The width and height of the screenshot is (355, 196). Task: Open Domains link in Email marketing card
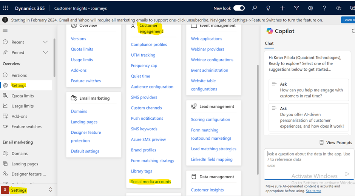click(79, 111)
